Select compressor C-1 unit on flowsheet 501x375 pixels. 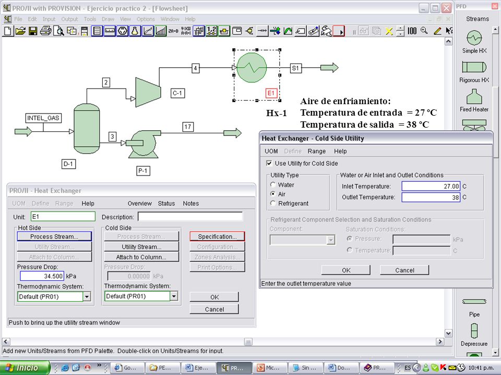point(148,92)
